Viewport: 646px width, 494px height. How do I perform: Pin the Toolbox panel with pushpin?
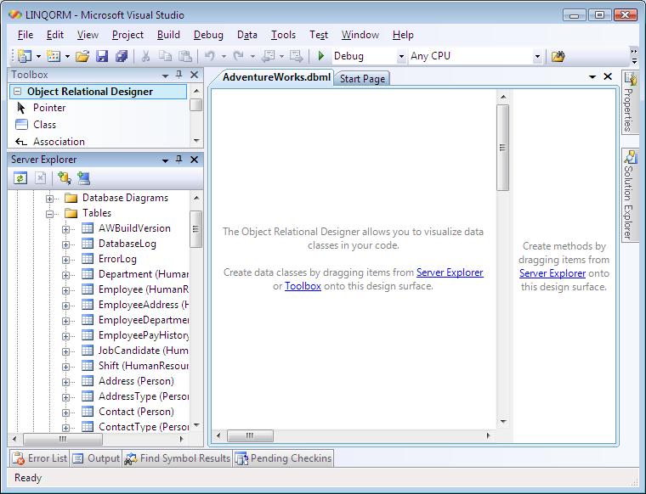coord(178,75)
